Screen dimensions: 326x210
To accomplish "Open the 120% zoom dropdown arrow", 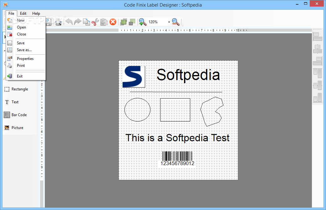I will (169, 22).
